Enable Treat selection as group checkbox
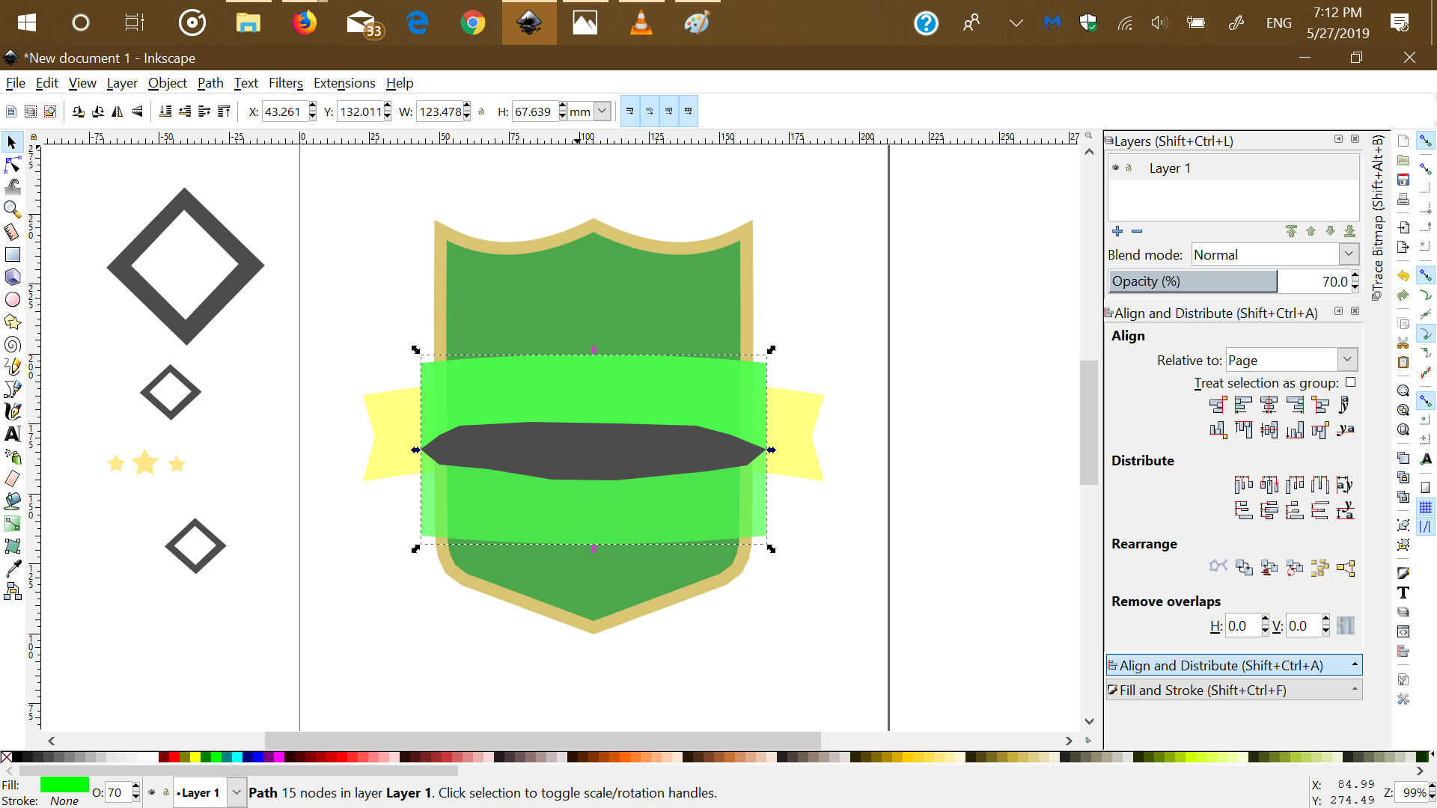Viewport: 1437px width, 808px height. click(1351, 382)
